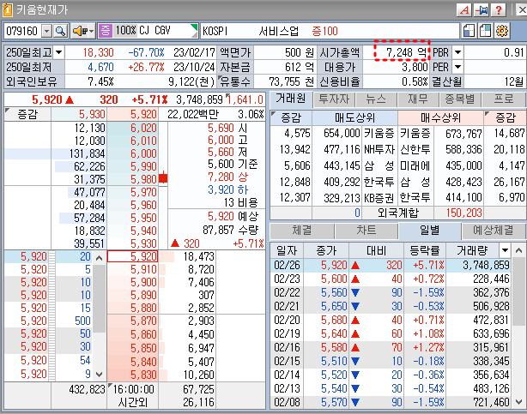Click the 16:00:00 time cell
The width and height of the screenshot is (527, 414).
click(x=133, y=389)
